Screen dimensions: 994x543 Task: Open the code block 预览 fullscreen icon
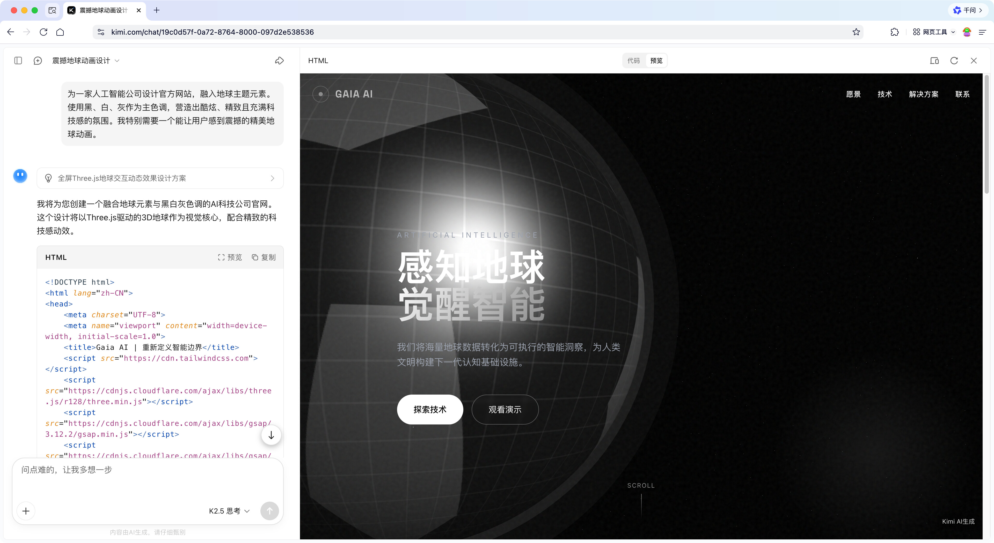click(x=230, y=257)
